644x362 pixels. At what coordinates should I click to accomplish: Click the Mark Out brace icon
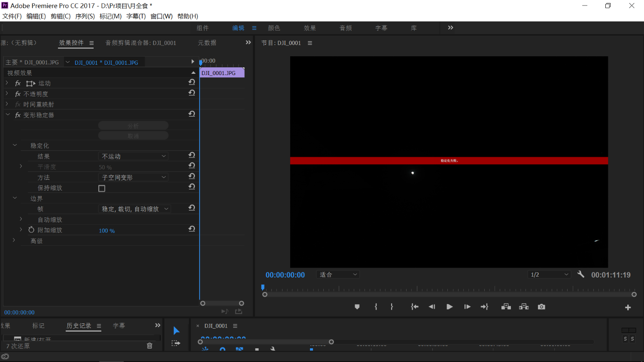pos(392,307)
